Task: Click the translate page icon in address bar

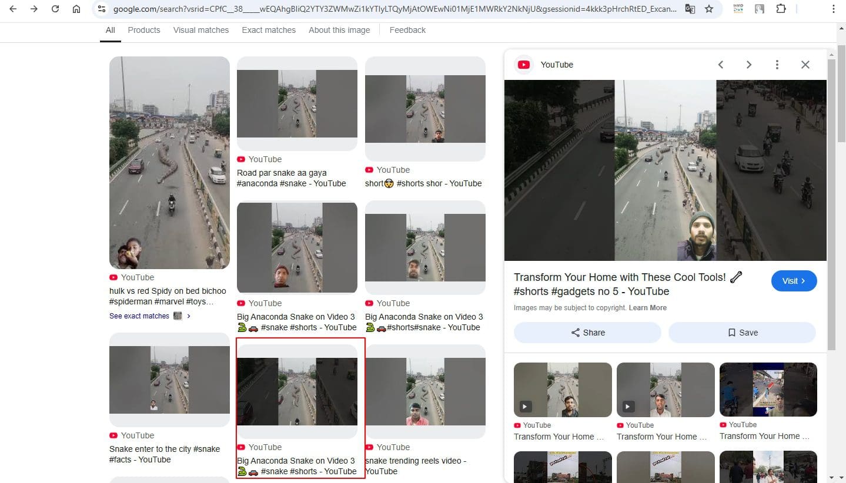Action: point(690,9)
